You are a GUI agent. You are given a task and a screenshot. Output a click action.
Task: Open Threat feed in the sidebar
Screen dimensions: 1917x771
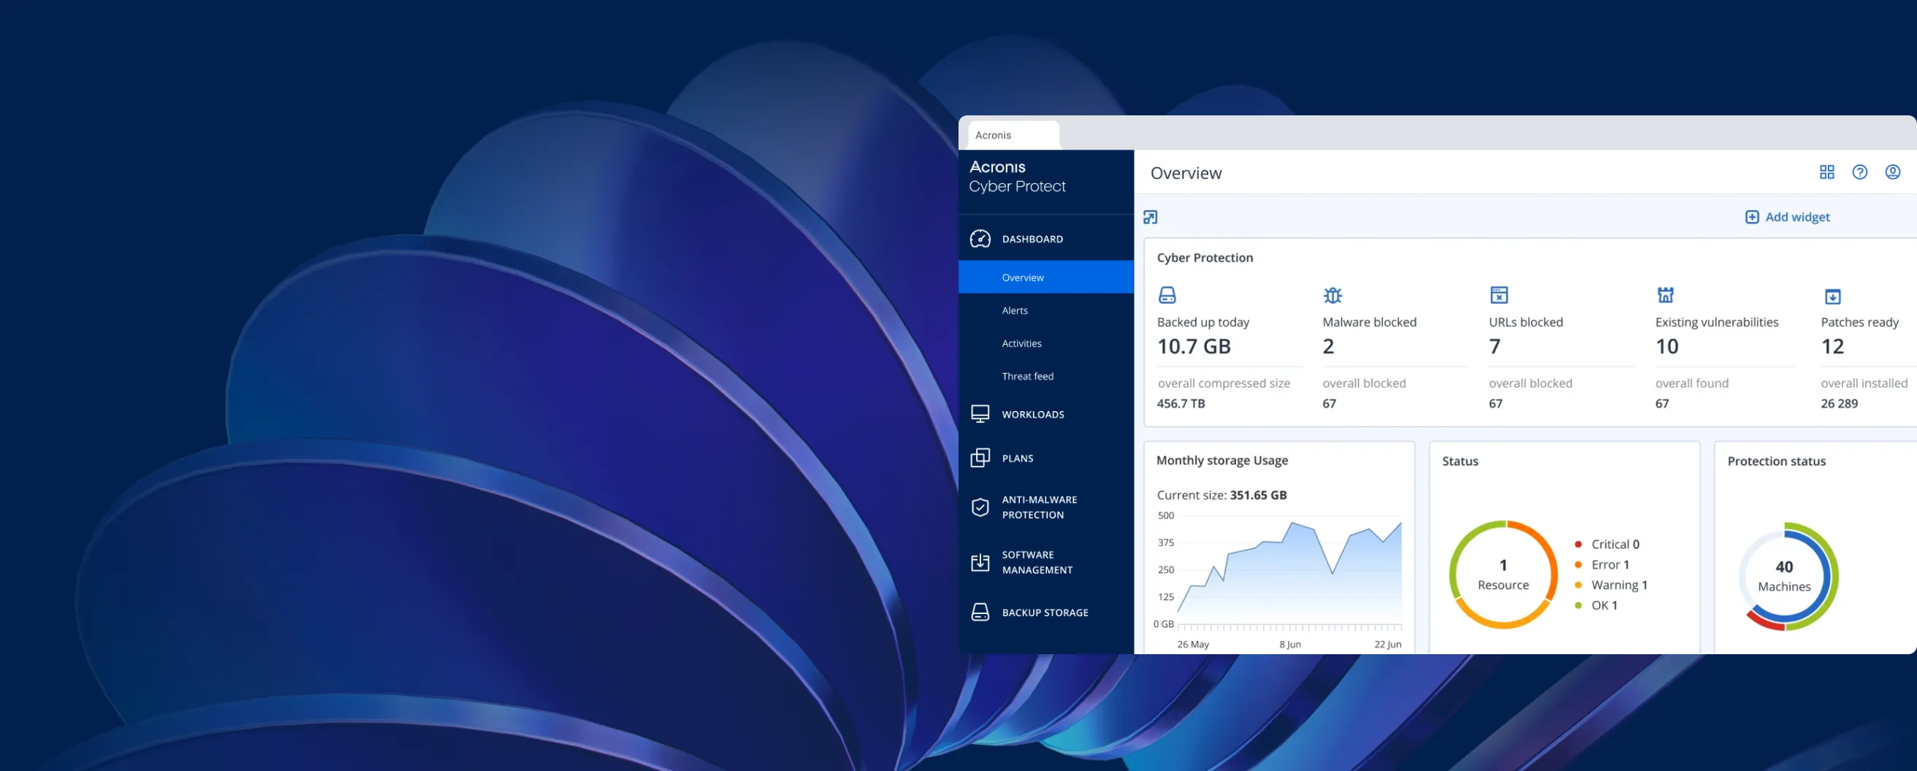(1027, 376)
